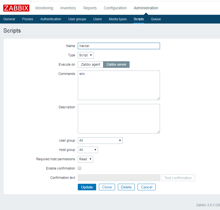Open the Inventory menu
This screenshot has height=210, width=220.
click(x=68, y=8)
